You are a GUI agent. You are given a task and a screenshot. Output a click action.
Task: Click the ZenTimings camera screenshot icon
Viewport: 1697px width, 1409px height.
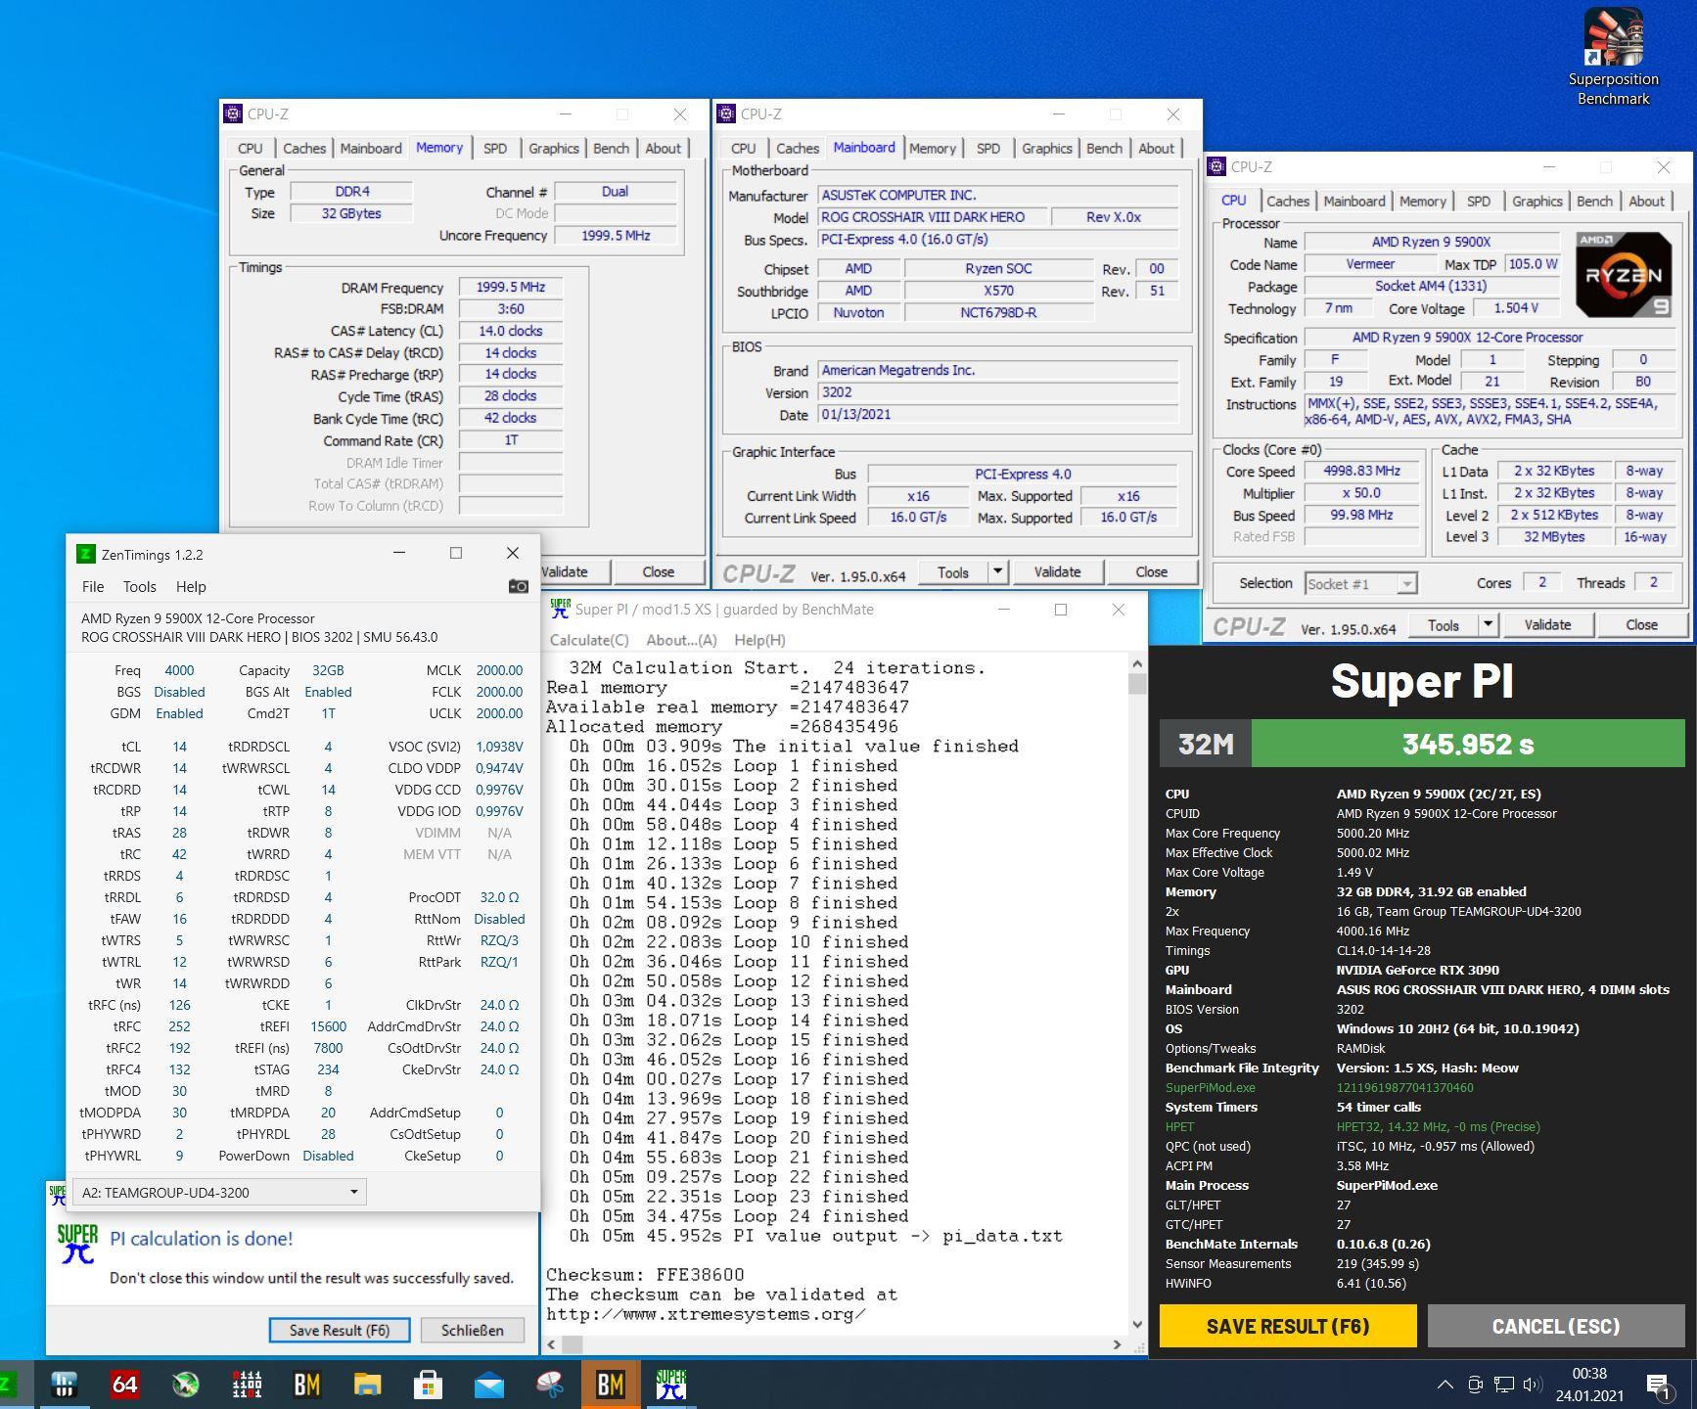pos(518,586)
